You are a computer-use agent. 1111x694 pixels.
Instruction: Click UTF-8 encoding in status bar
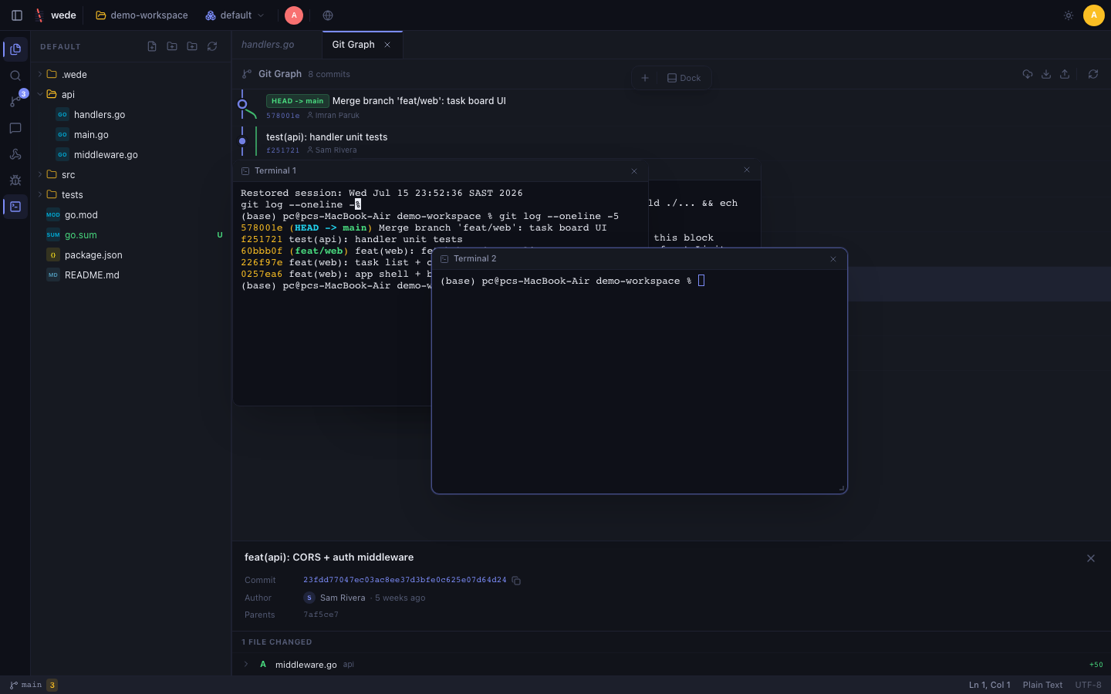1088,685
